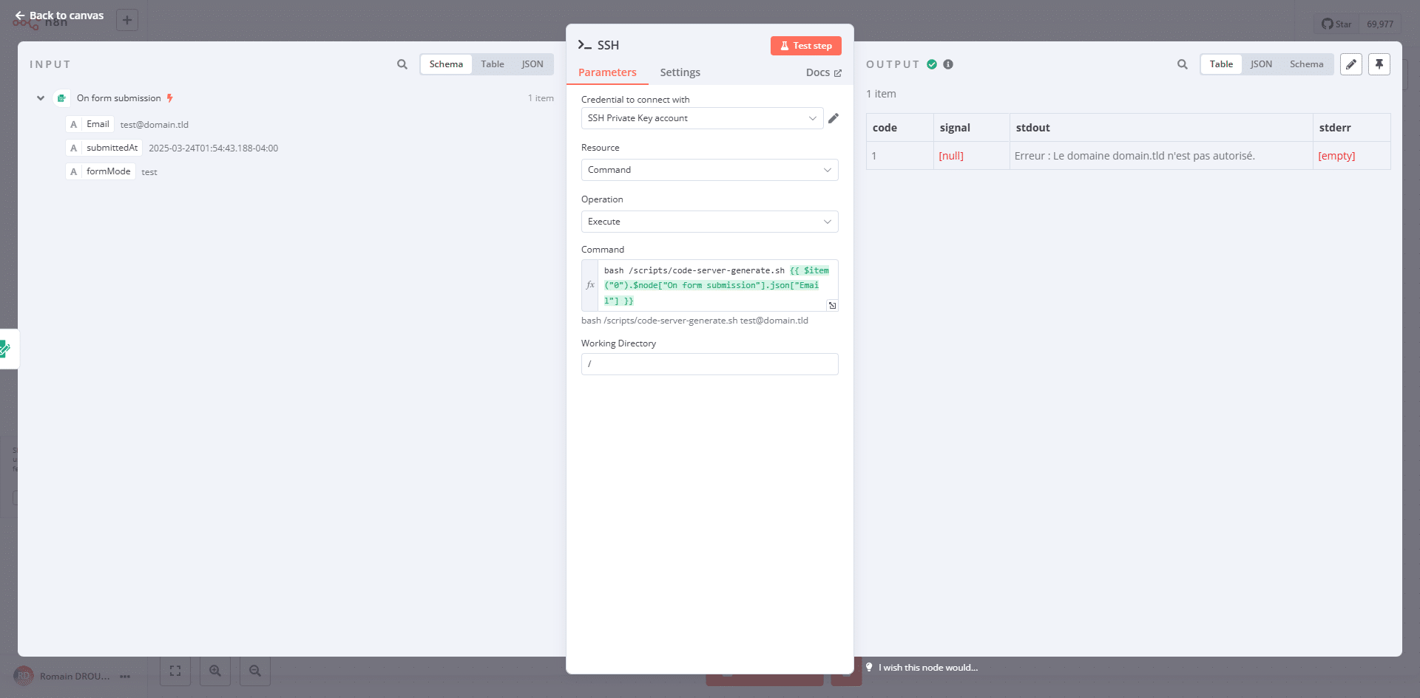Select the Parameters tab

click(607, 72)
